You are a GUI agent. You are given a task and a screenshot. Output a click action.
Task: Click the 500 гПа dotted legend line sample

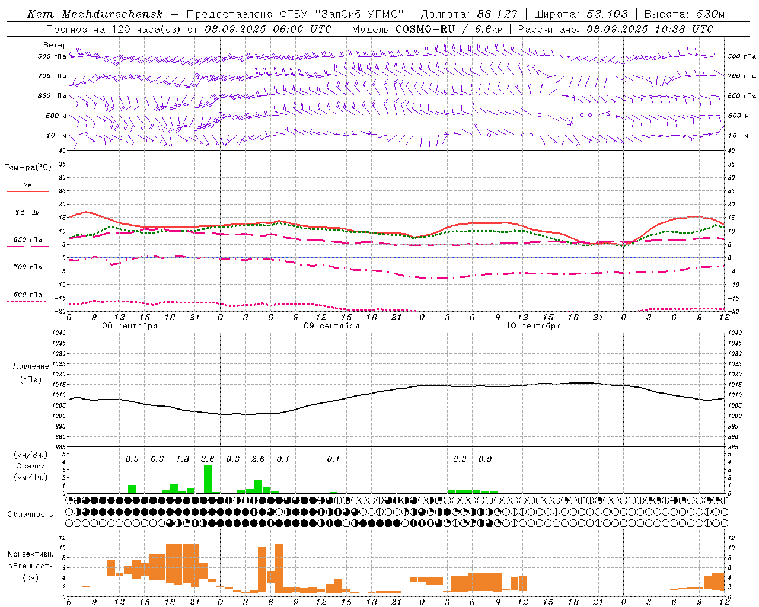[26, 301]
